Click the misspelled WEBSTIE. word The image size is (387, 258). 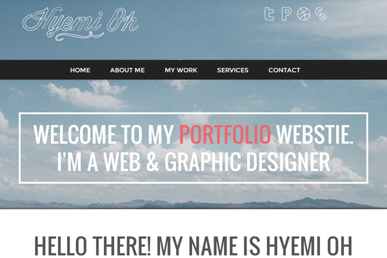[315, 135]
